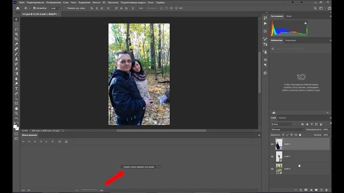344x193 pixels.
Task: Delete layer with the trash icon
Action: (x=326, y=190)
